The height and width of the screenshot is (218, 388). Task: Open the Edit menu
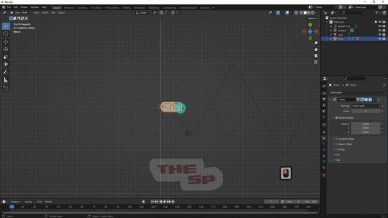coord(16,7)
